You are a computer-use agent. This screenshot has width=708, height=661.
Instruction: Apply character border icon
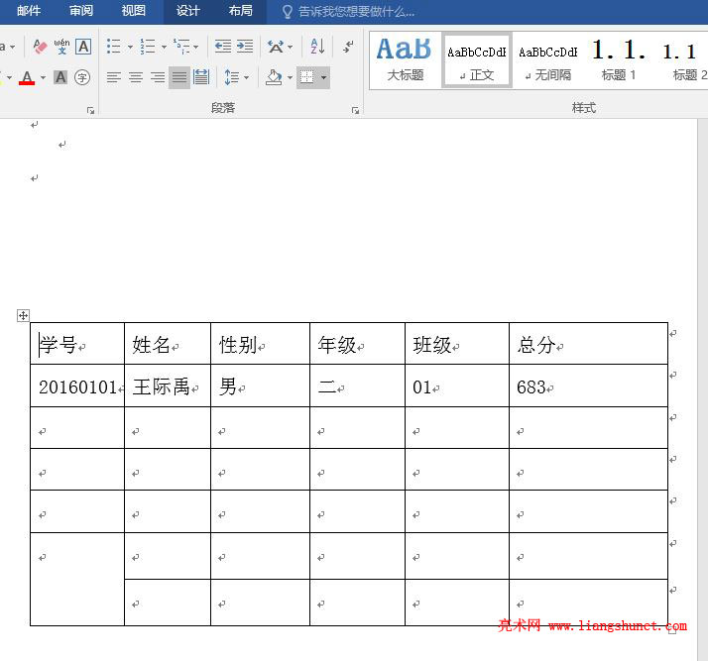pyautogui.click(x=83, y=46)
